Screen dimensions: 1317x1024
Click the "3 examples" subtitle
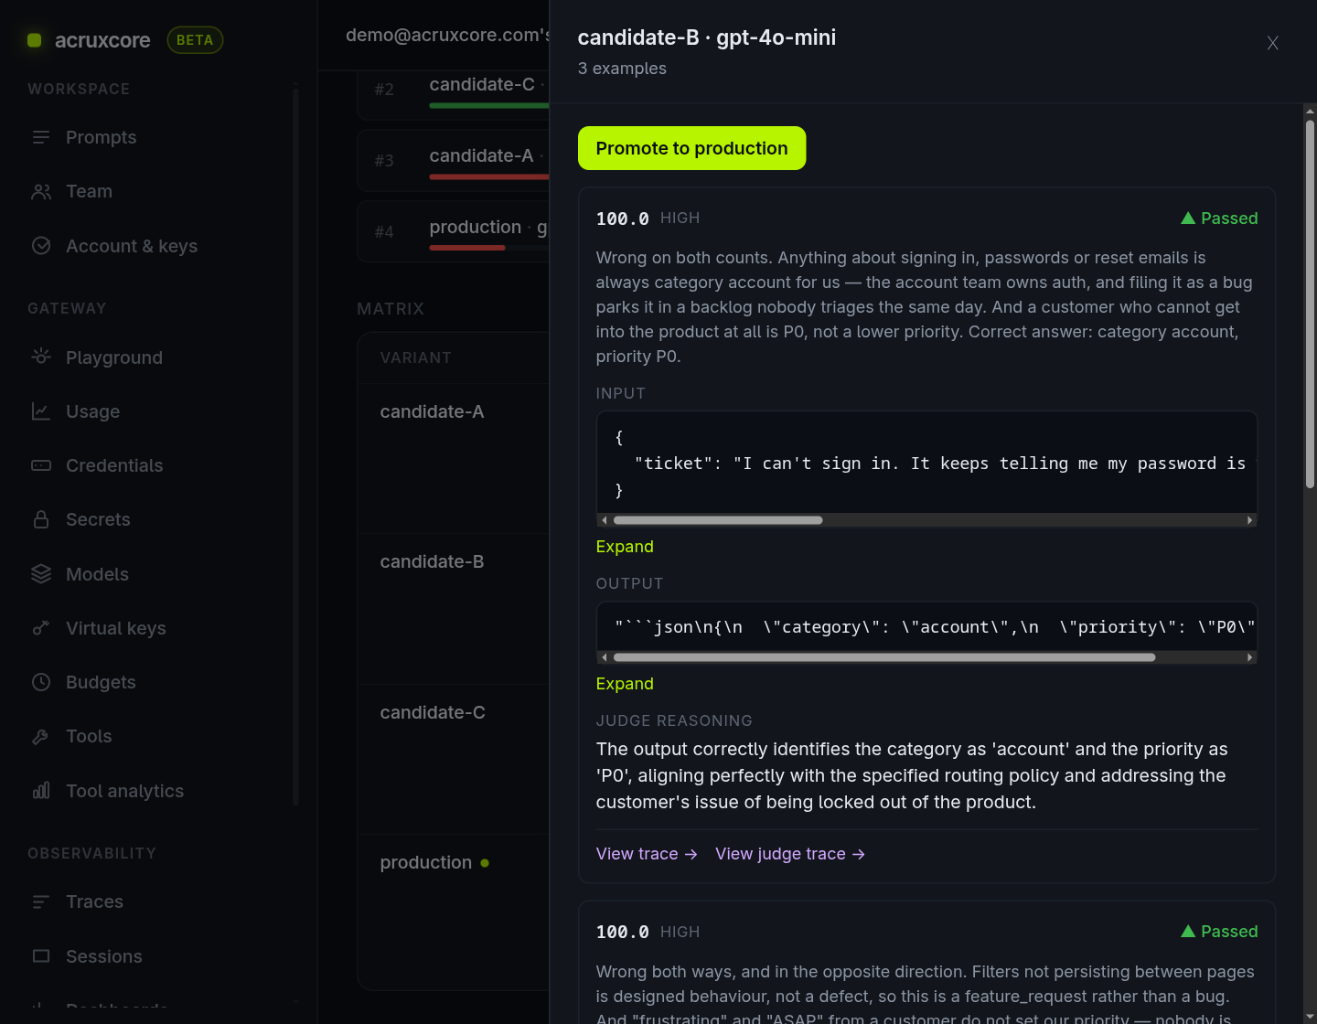tap(622, 69)
